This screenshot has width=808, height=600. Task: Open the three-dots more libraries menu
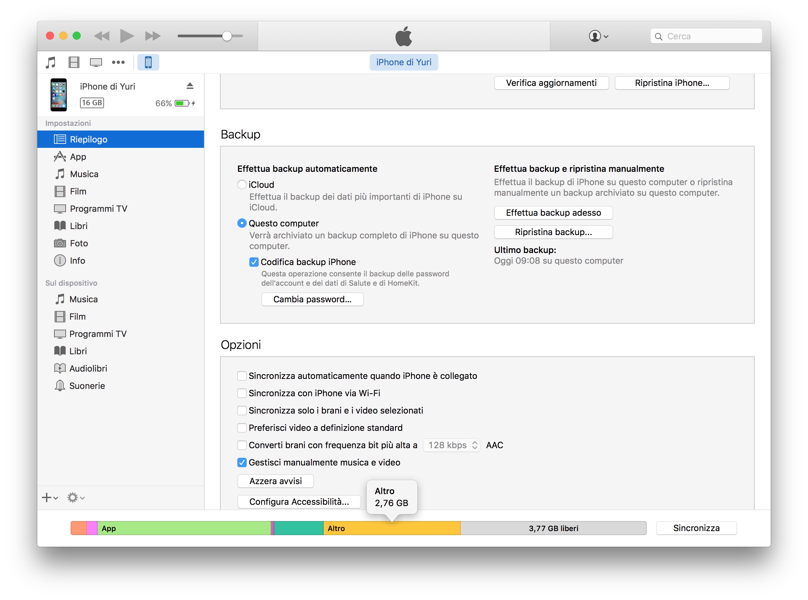point(118,63)
